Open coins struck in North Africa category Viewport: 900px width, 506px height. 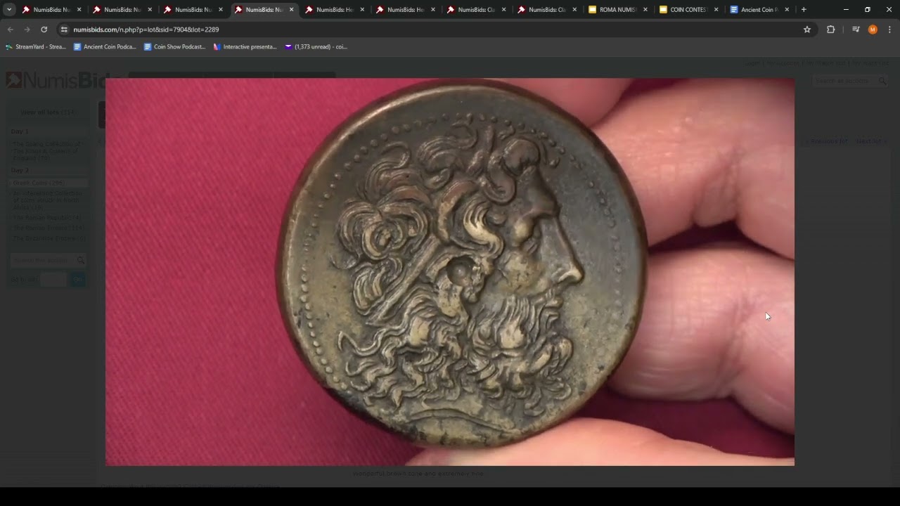(47, 200)
